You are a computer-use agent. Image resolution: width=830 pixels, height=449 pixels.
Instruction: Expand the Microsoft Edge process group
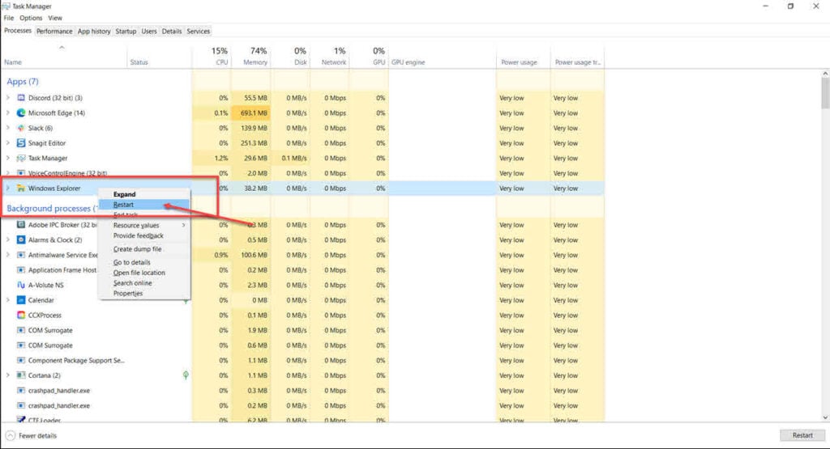pyautogui.click(x=8, y=113)
